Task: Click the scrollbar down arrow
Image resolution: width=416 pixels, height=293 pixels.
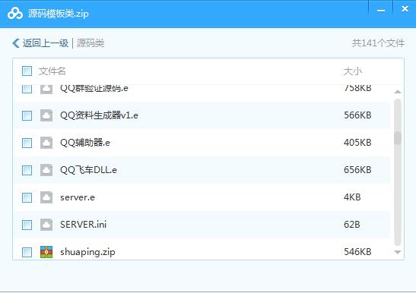Action: (398, 252)
